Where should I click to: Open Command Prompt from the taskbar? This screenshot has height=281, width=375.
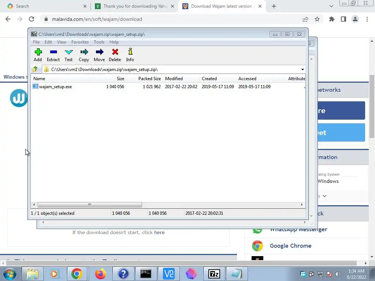(146, 274)
